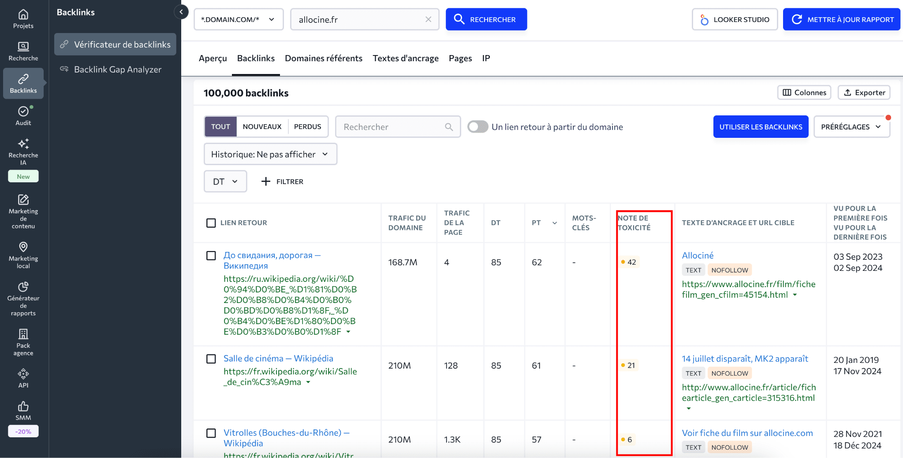Open Backlink Gap Analyzer menu item
903x458 pixels.
(115, 69)
